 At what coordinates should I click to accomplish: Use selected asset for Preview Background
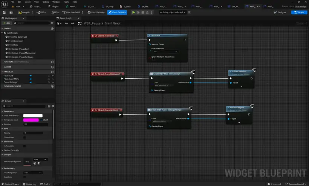pos(35,163)
